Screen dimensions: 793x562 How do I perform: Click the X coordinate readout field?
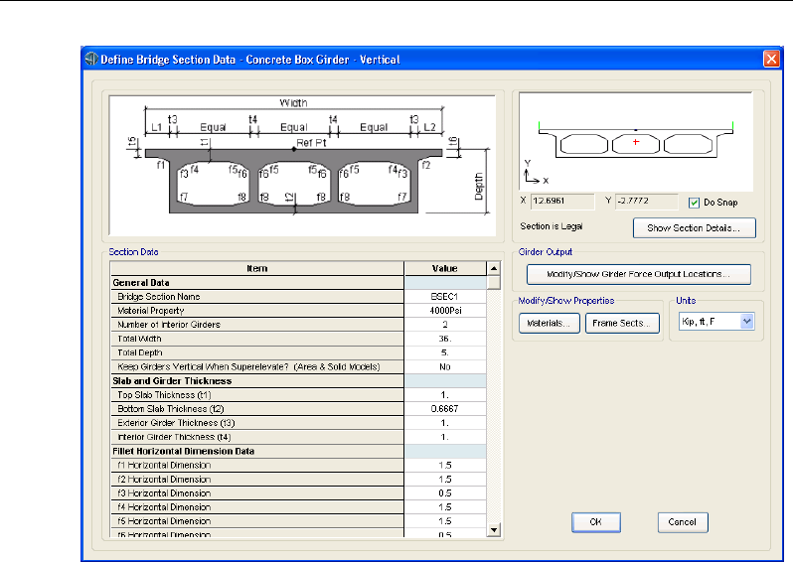(x=561, y=201)
